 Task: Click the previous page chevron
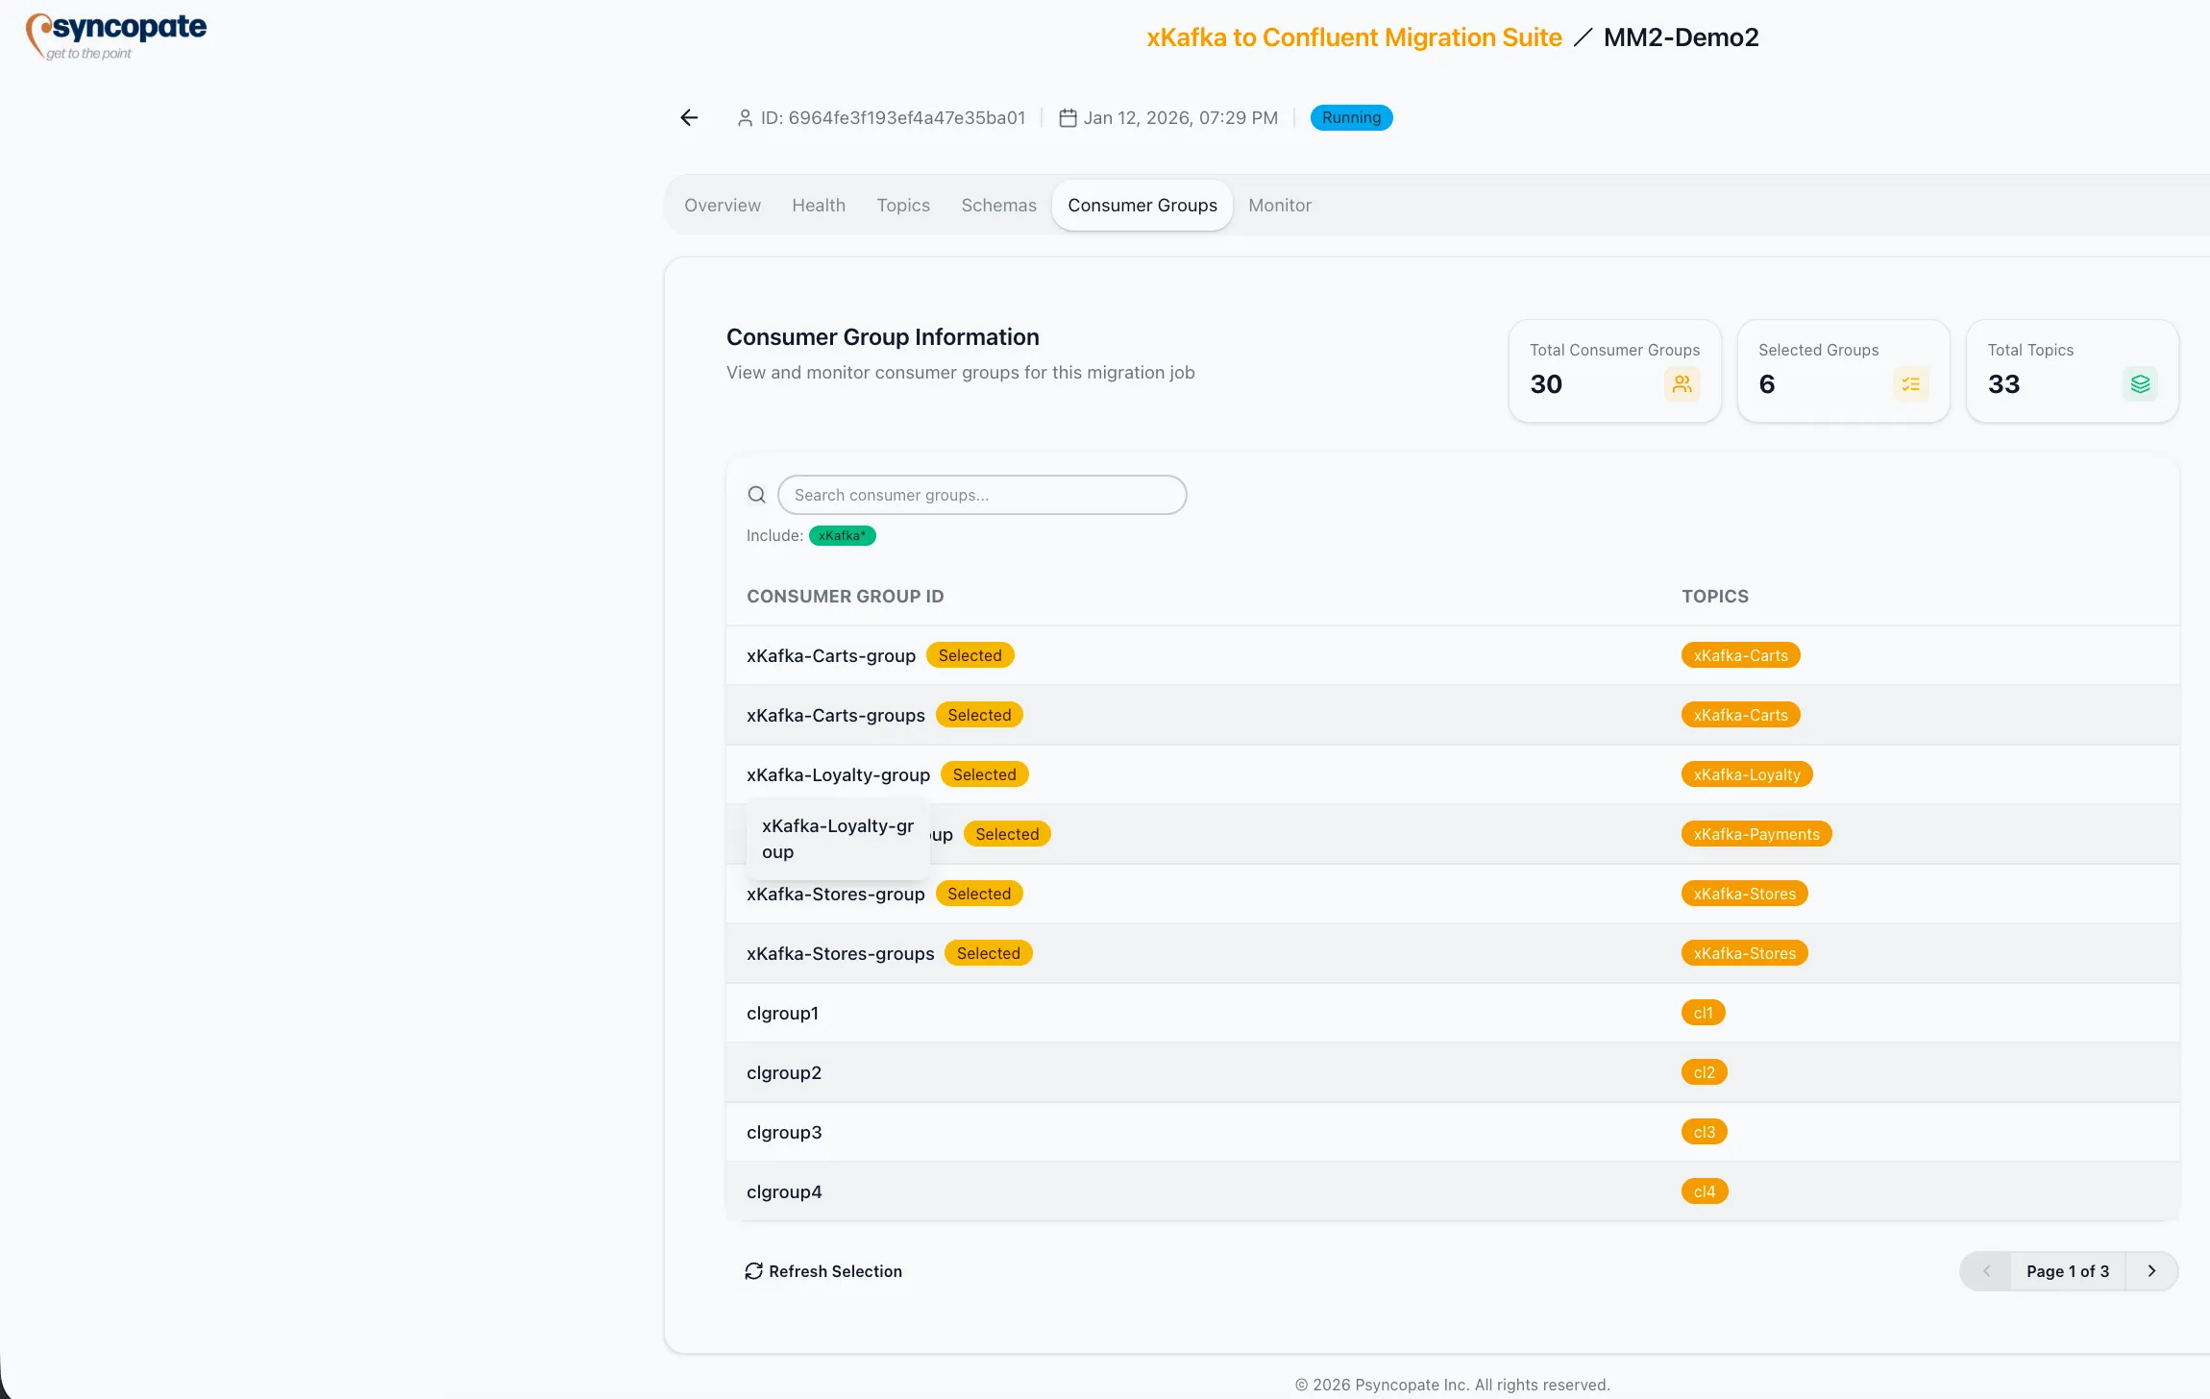pos(1985,1270)
